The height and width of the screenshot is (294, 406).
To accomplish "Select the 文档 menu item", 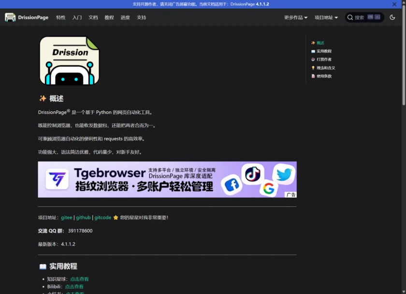I will click(93, 17).
